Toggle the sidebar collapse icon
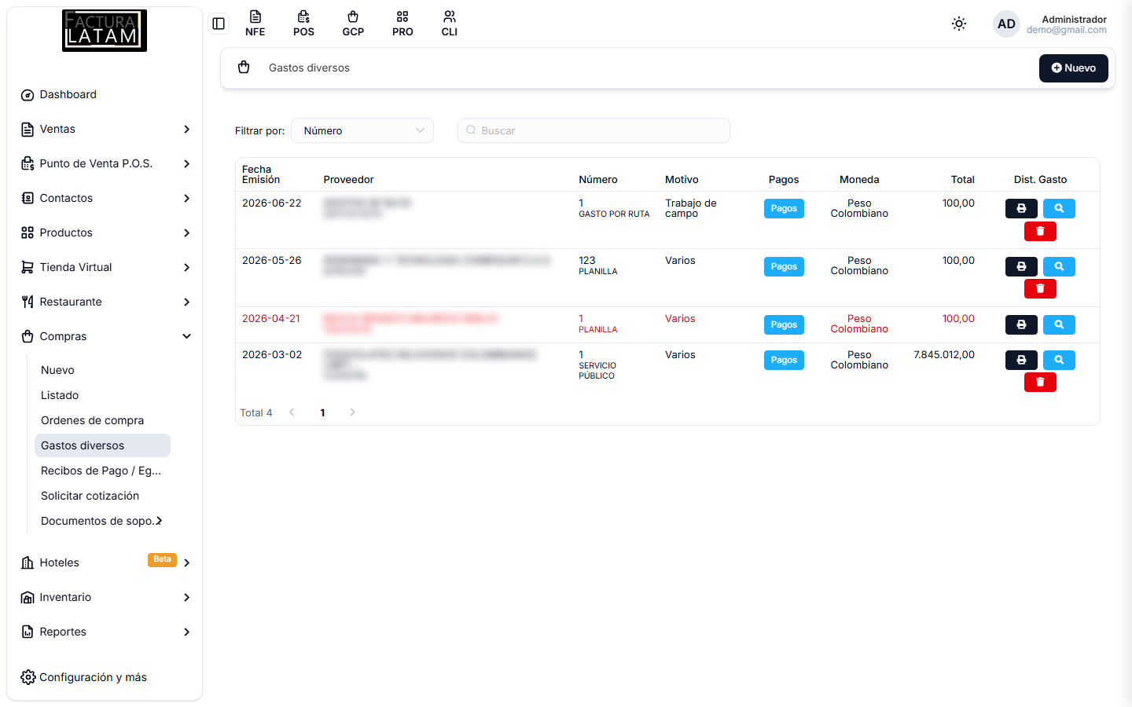 [x=219, y=24]
